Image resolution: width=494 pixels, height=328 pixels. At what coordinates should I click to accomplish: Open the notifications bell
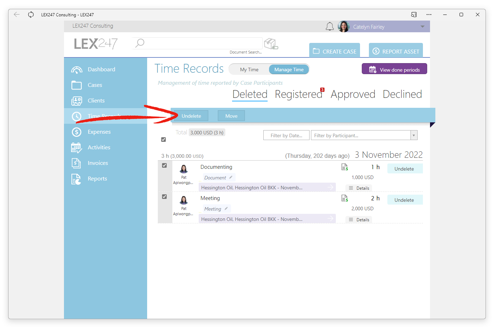tap(330, 27)
